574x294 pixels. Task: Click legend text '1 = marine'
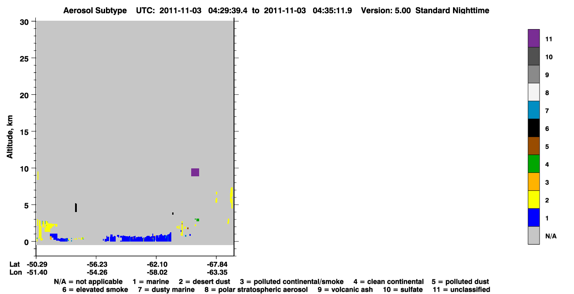tap(151, 282)
